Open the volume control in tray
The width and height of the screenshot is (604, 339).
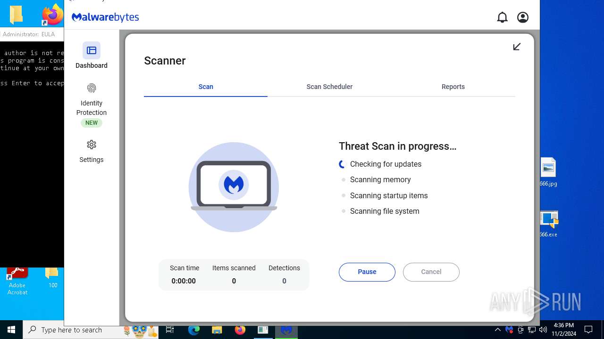coord(543,330)
